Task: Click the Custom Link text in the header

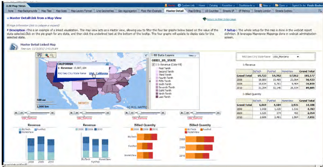Action: (x=188, y=6)
